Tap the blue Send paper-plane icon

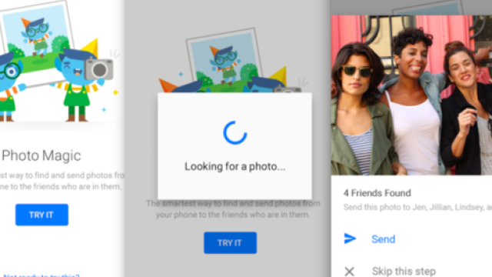click(x=350, y=239)
